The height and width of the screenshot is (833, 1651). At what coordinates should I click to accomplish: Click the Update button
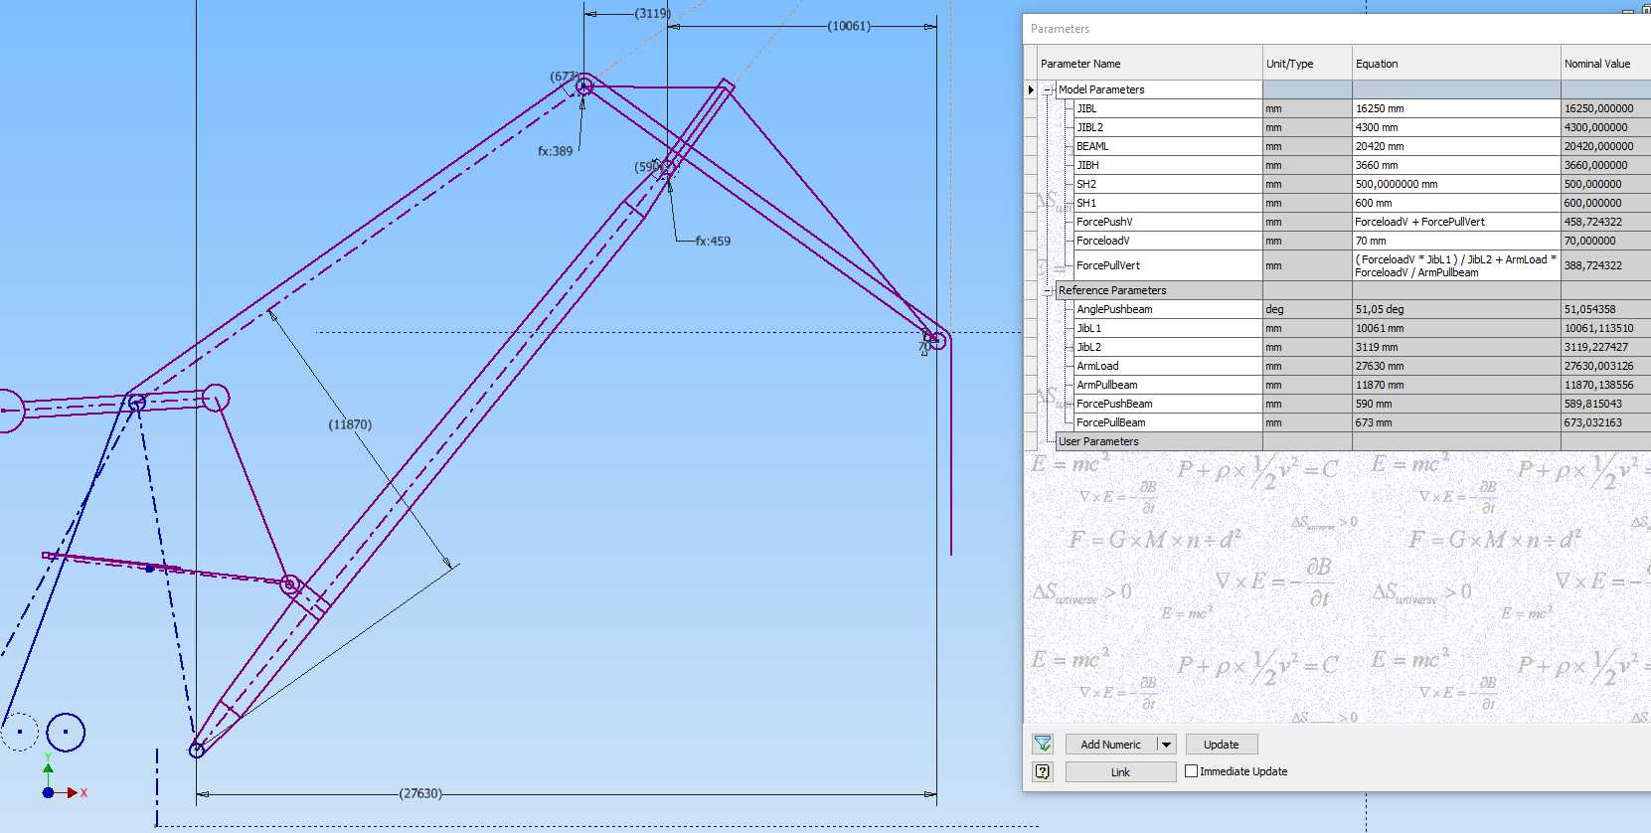1222,745
